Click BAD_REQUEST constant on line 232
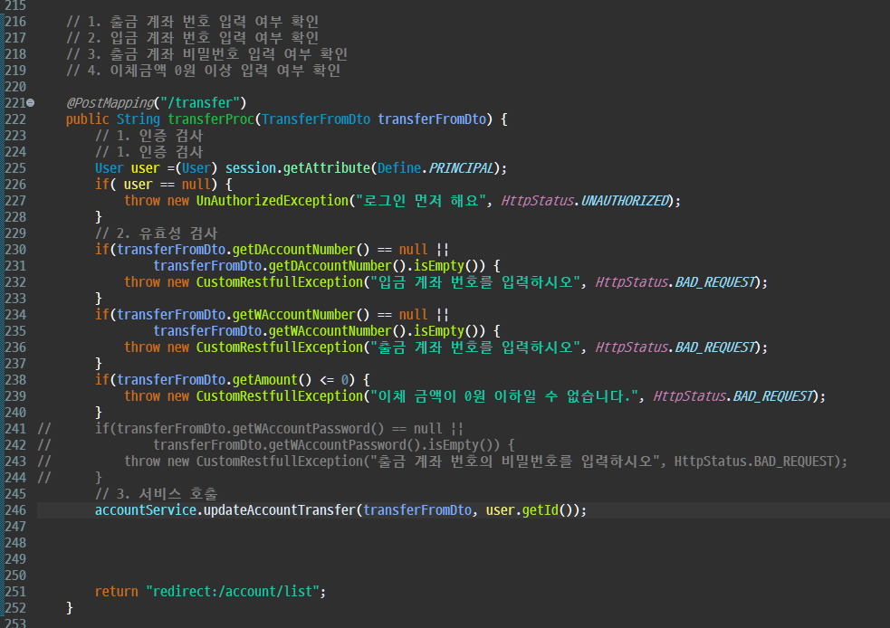 (x=716, y=282)
